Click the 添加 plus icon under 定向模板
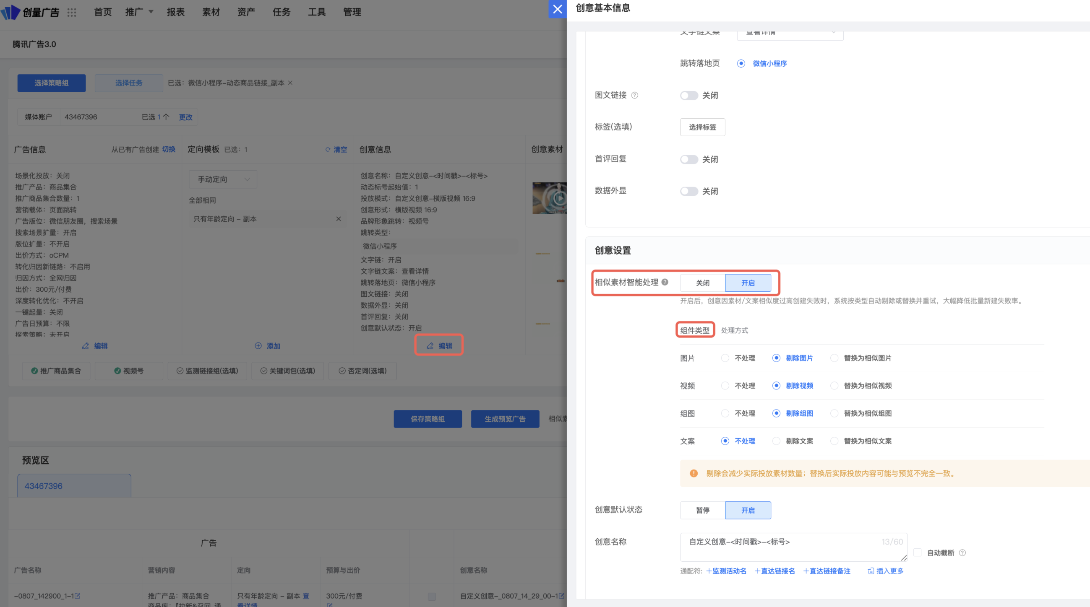 pyautogui.click(x=258, y=346)
